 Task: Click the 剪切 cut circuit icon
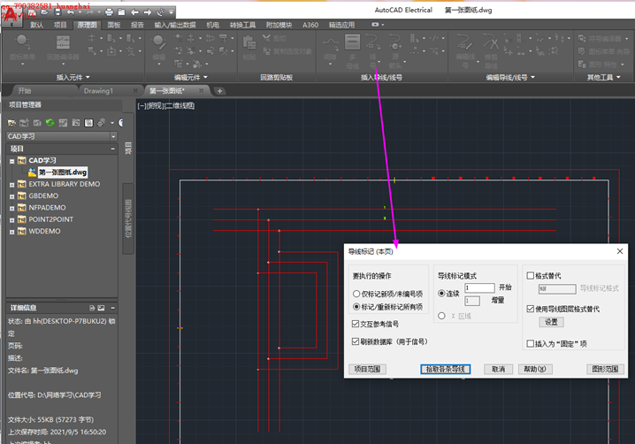click(274, 39)
